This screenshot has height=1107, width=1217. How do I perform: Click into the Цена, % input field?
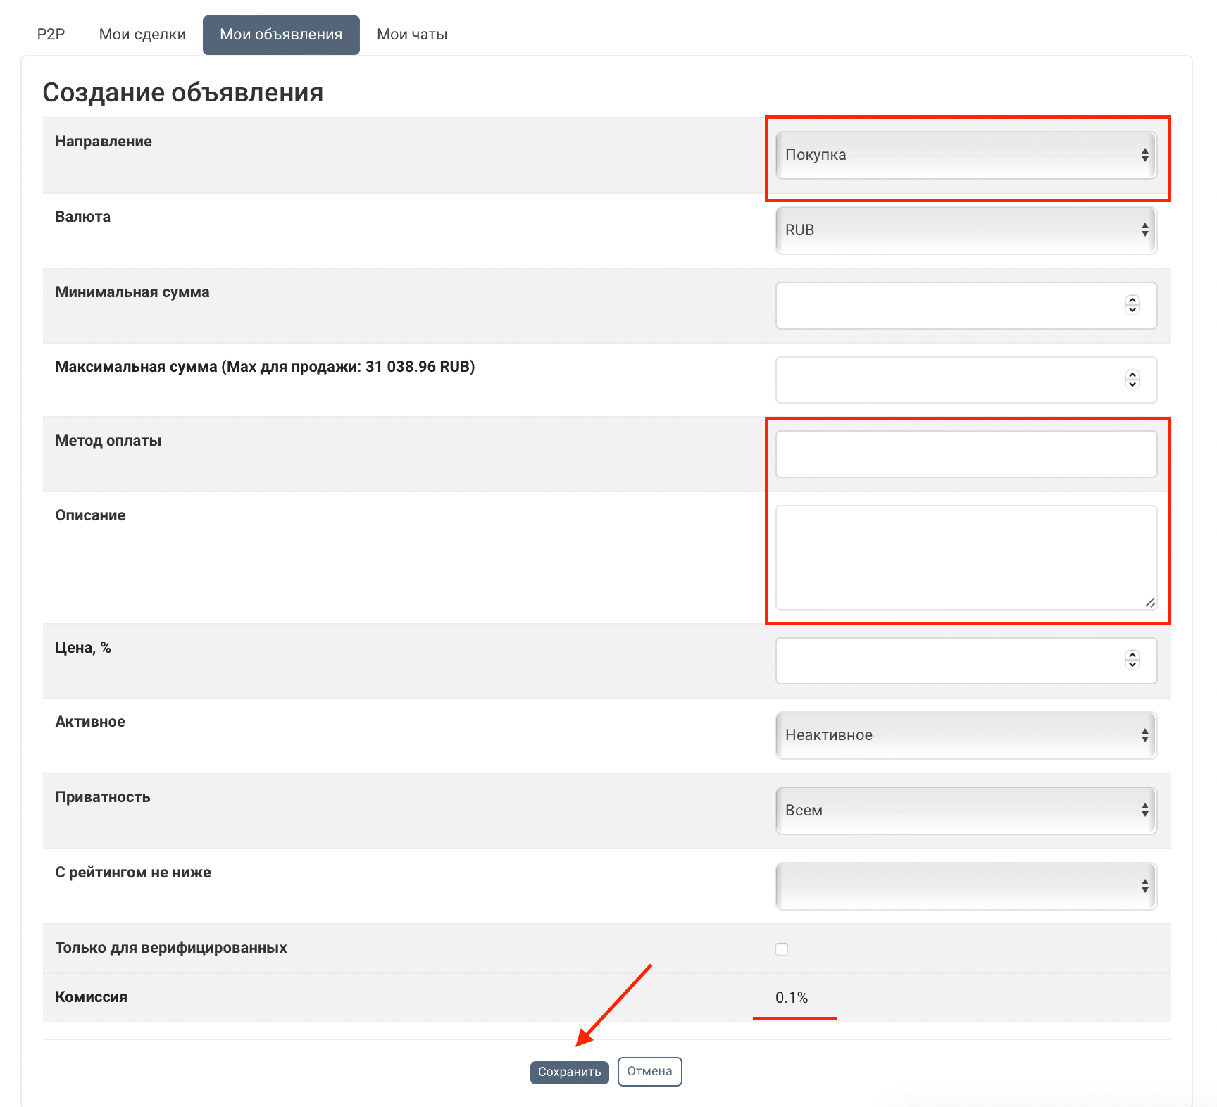pyautogui.click(x=947, y=661)
